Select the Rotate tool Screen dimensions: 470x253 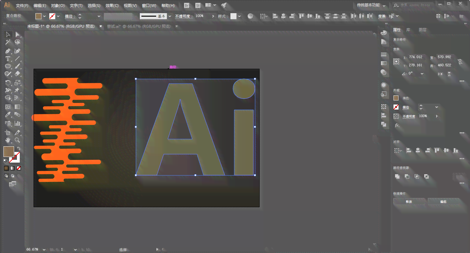pos(8,83)
